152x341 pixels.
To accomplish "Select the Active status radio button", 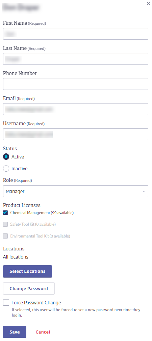I will pyautogui.click(x=6, y=156).
